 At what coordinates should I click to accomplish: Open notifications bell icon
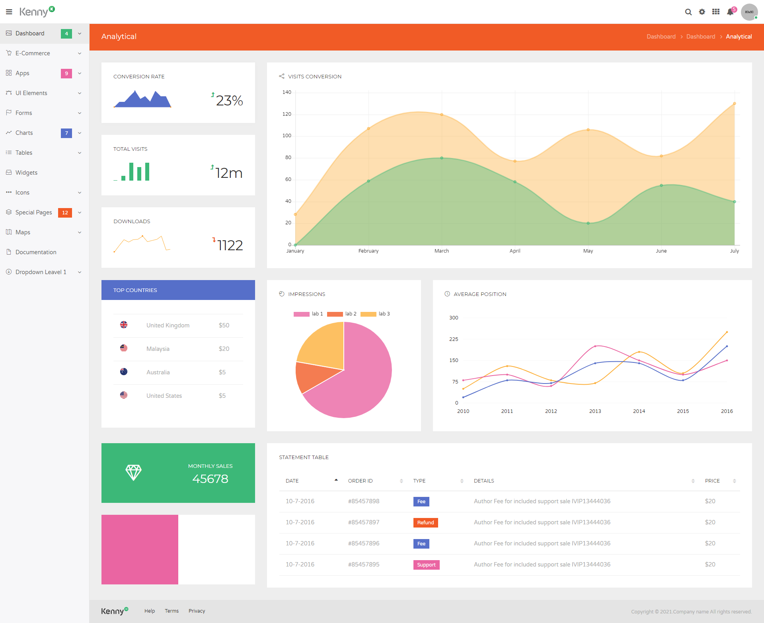pyautogui.click(x=730, y=12)
